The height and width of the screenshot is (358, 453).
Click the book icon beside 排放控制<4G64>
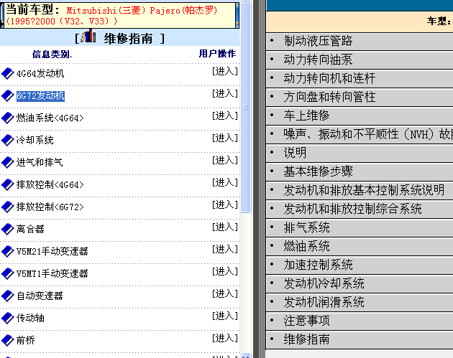[8, 184]
